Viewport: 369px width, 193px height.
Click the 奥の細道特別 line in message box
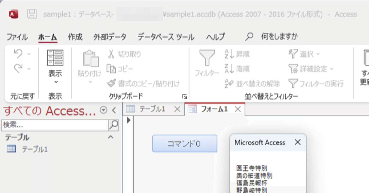(254, 175)
